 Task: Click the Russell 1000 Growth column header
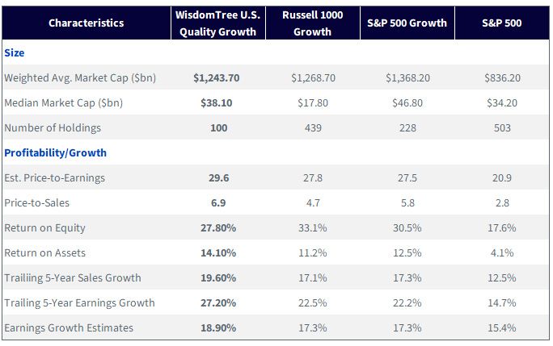pos(312,23)
